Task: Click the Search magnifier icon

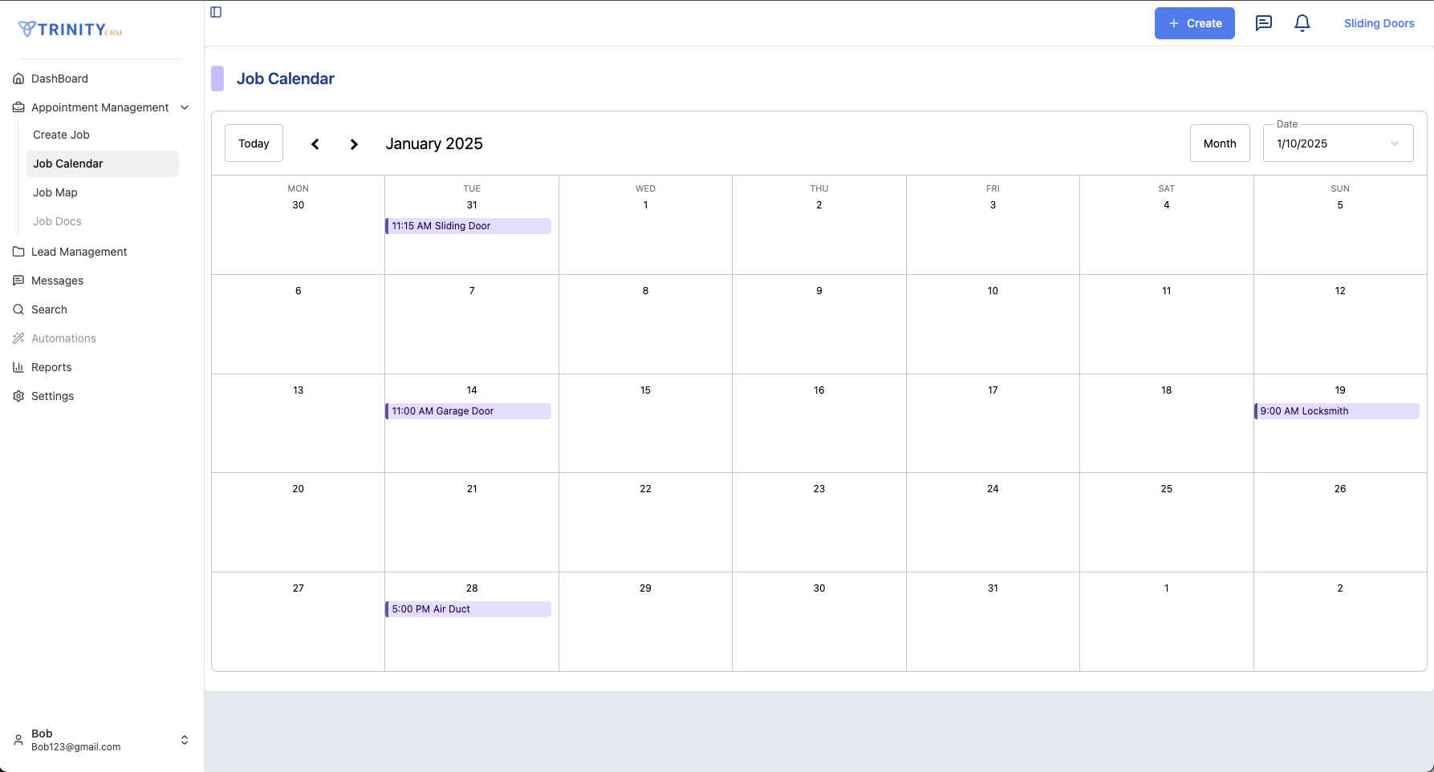Action: click(18, 309)
